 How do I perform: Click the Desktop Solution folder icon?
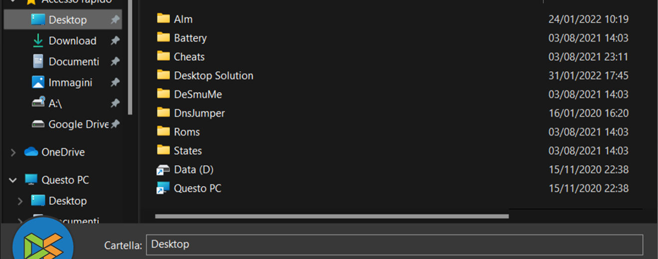(x=164, y=75)
